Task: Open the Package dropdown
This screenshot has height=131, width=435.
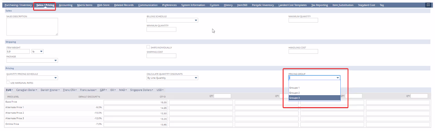Action: (32, 60)
